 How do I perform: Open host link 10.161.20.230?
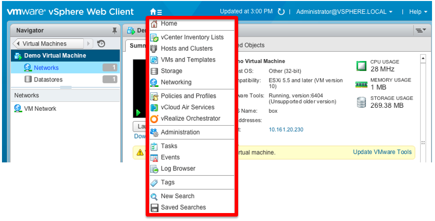(x=286, y=130)
